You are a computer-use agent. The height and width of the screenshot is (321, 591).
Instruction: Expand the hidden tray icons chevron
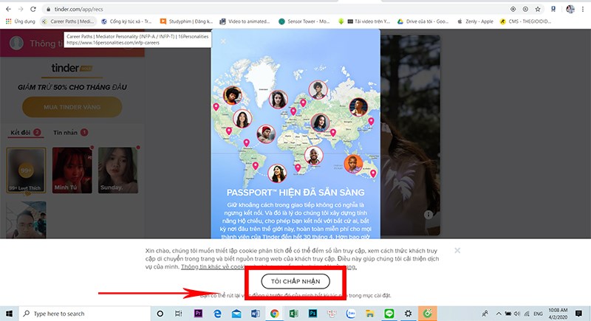(x=499, y=314)
